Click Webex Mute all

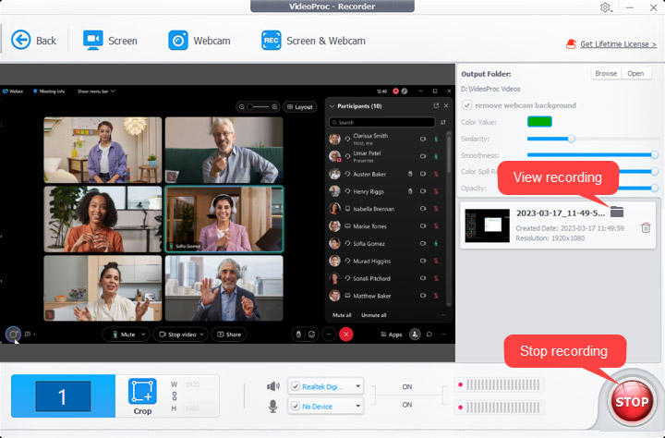(x=342, y=315)
